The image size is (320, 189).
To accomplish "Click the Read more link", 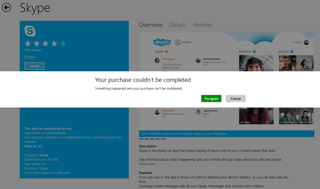I will pos(147,164).
